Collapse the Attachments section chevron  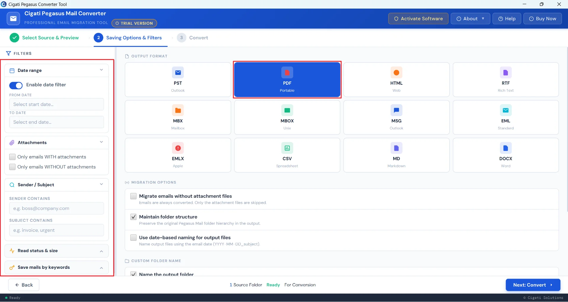pos(101,142)
